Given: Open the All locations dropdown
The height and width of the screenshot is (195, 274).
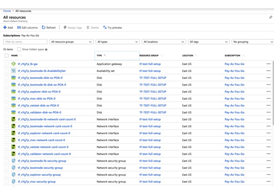Looking at the screenshot, I should click(x=164, y=42).
